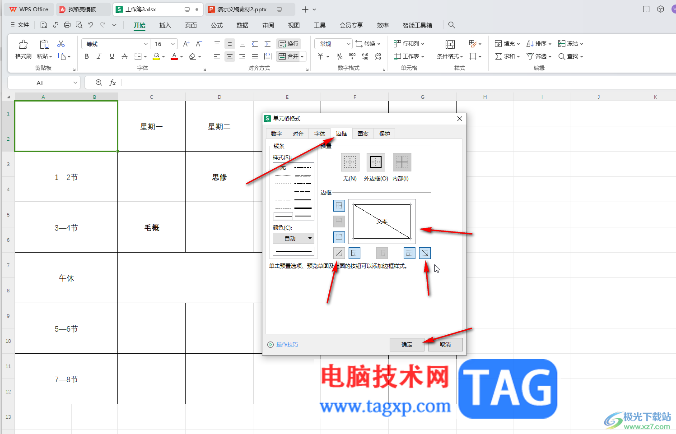Select the double-line border style
This screenshot has height=434, width=676.
click(303, 216)
